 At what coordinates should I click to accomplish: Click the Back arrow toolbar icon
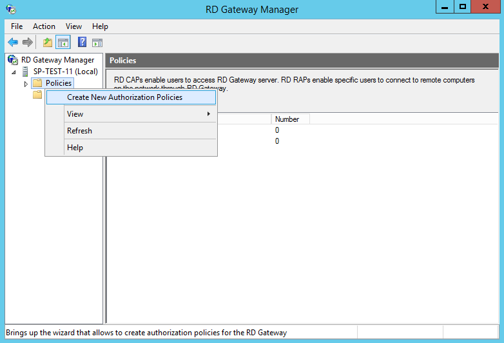[13, 43]
